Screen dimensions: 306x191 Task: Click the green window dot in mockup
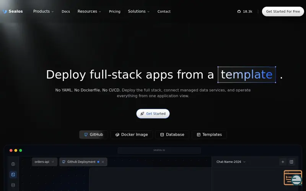[21, 150]
